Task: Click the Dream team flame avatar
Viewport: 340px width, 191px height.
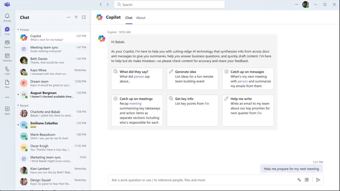Action: point(24,83)
